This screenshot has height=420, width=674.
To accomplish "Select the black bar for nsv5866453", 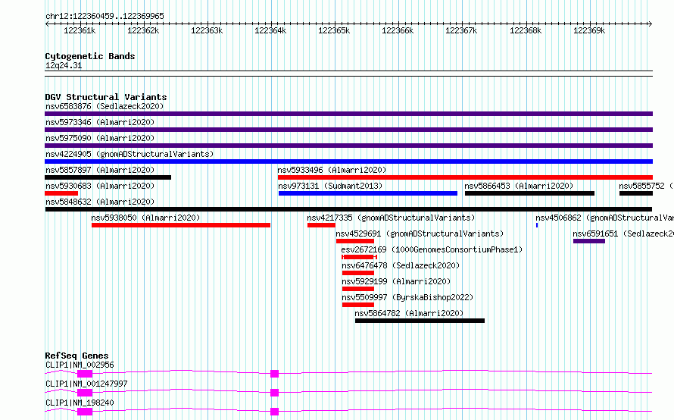I will [529, 193].
